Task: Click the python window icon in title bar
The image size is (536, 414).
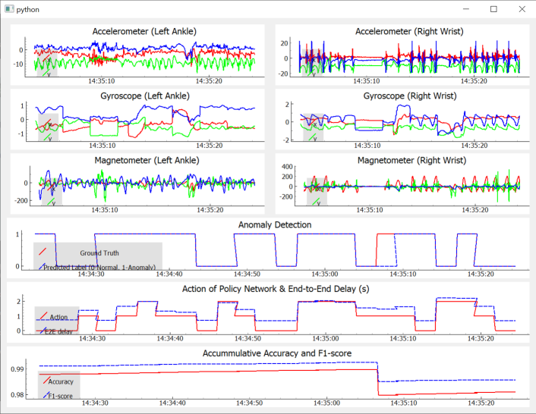Action: [x=8, y=9]
